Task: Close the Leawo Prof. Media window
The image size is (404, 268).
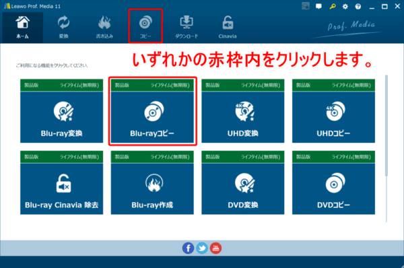Action: tap(397, 7)
